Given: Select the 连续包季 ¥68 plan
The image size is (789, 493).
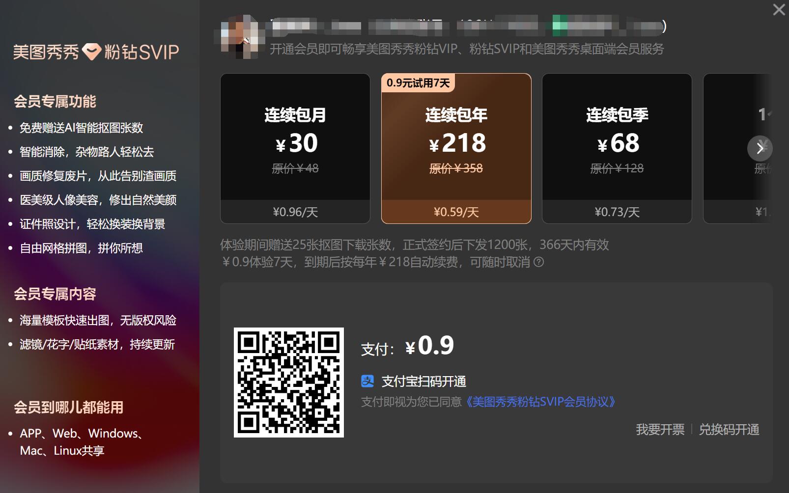Looking at the screenshot, I should 617,148.
